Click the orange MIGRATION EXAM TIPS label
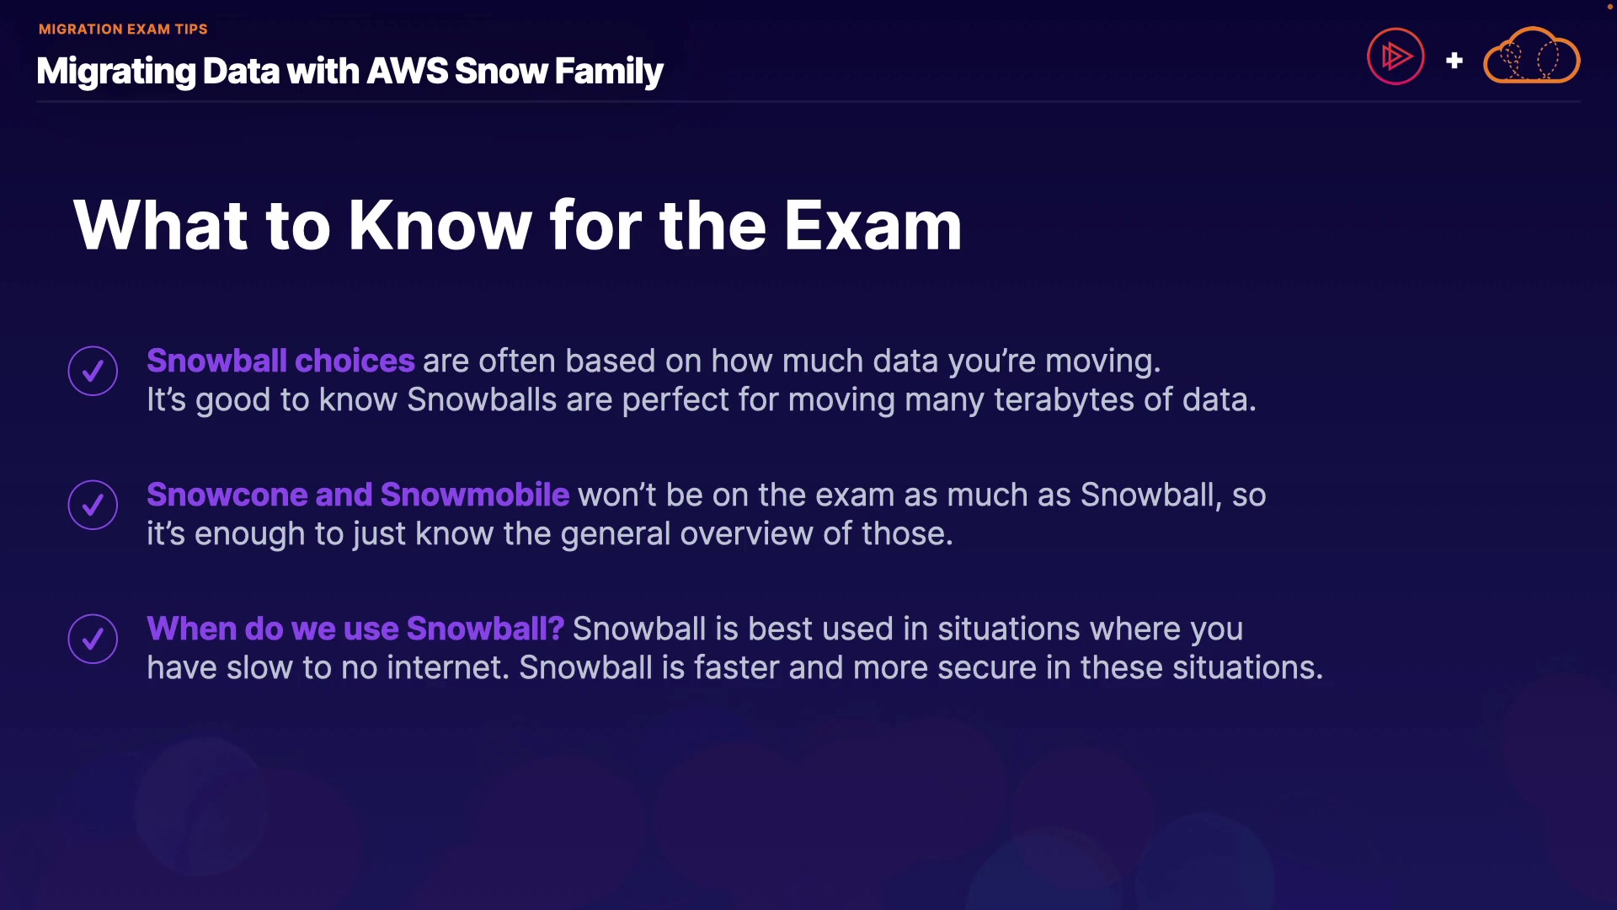This screenshot has width=1617, height=910. pos(123,29)
